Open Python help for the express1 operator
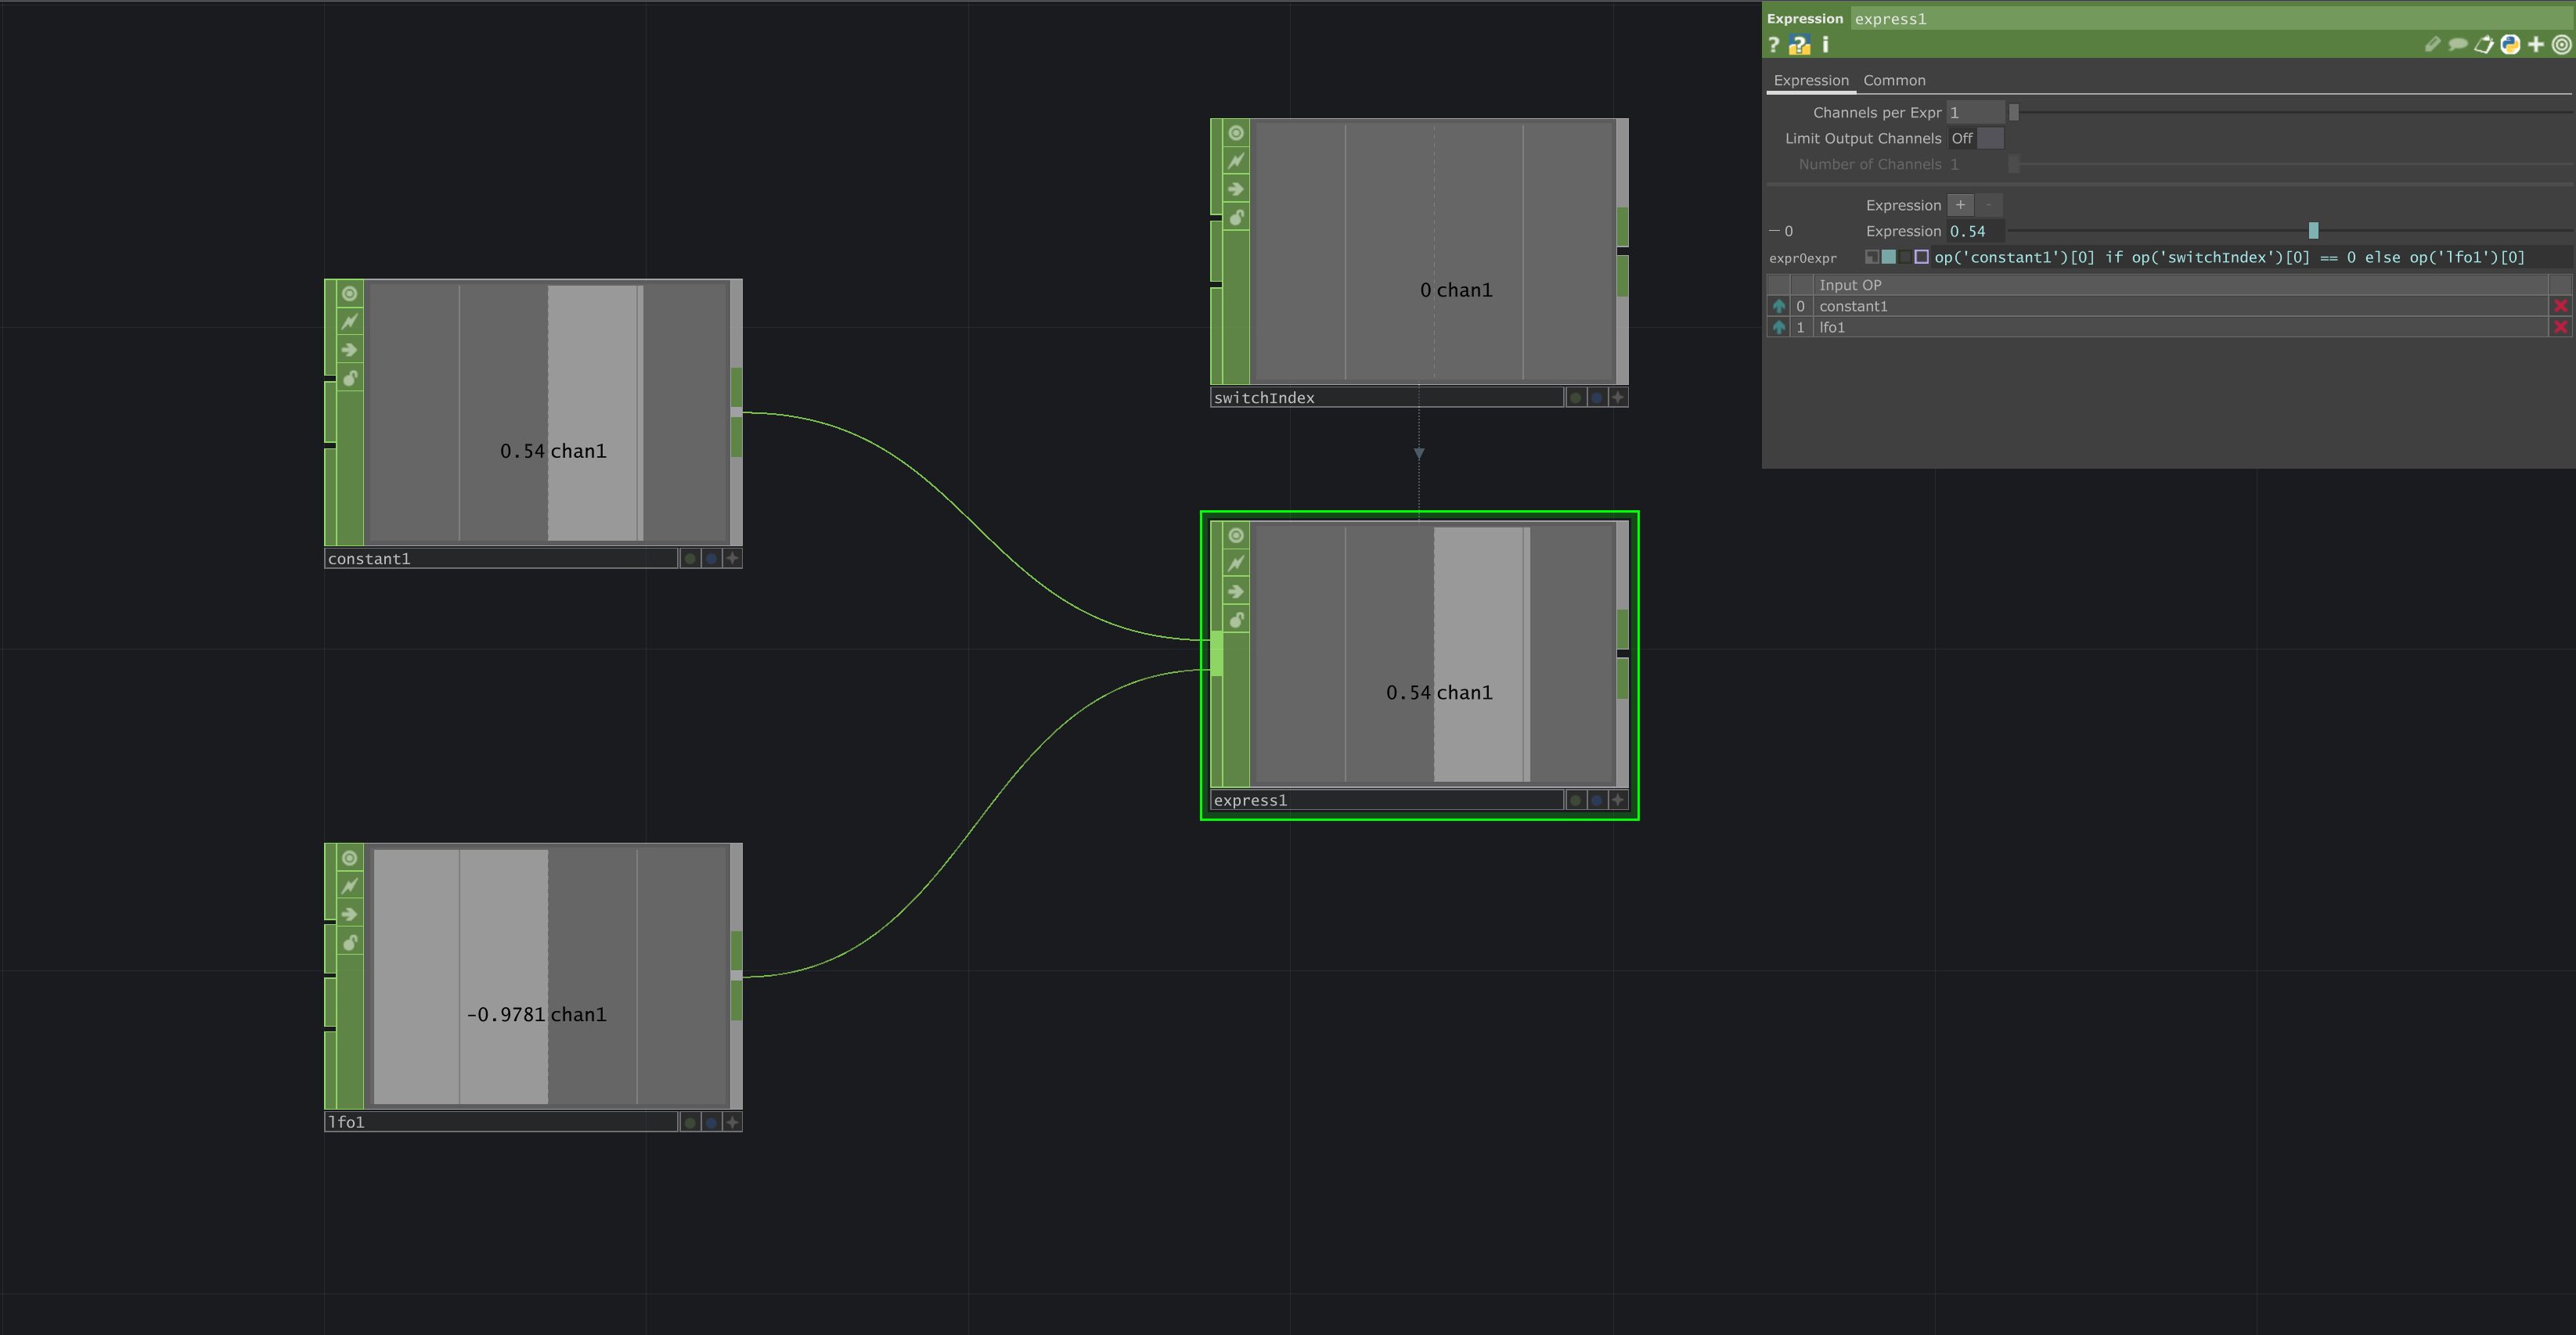This screenshot has height=1335, width=2576. pyautogui.click(x=1799, y=45)
